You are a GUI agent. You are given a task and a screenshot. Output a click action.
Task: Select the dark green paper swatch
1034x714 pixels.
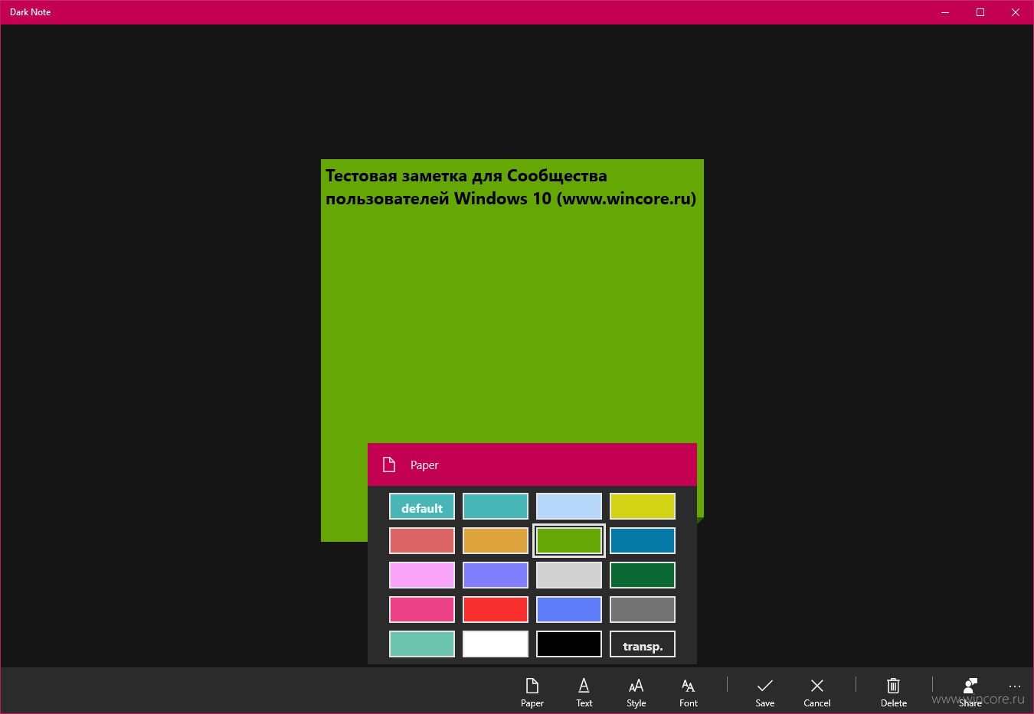click(643, 575)
